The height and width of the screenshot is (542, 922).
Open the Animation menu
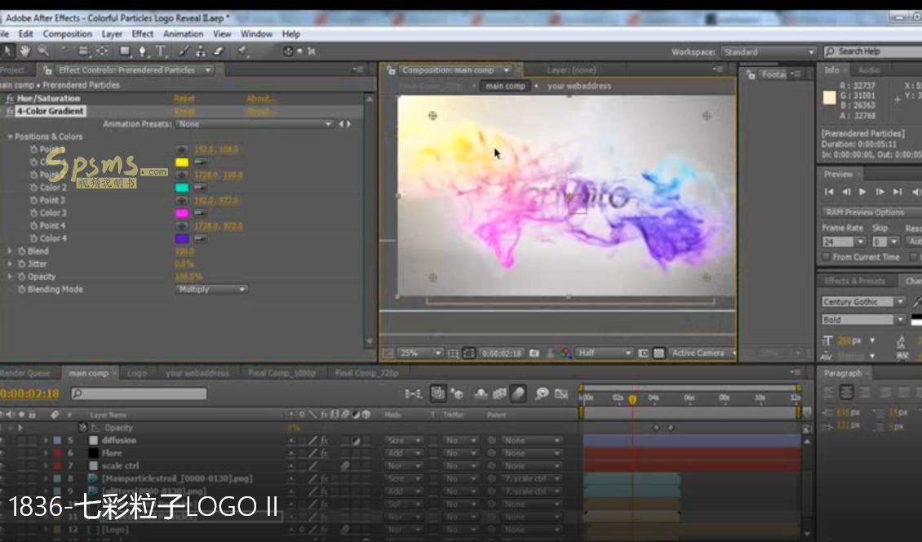point(183,34)
